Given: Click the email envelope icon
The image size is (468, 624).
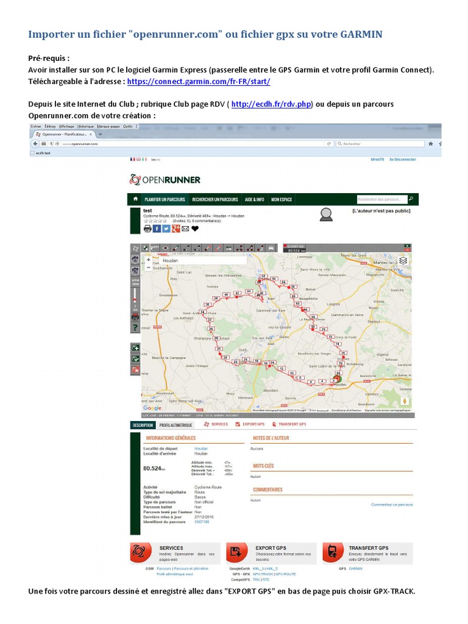Looking at the screenshot, I should [185, 229].
